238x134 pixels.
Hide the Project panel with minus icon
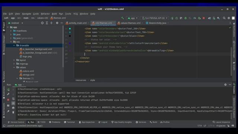[x=61, y=23]
